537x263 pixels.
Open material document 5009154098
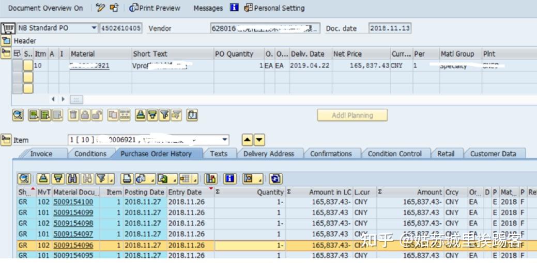[x=73, y=223]
